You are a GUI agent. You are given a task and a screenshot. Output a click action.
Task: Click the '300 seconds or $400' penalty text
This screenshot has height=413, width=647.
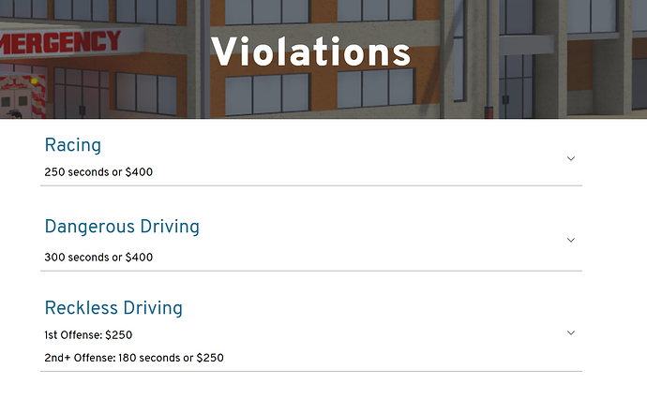[98, 258]
